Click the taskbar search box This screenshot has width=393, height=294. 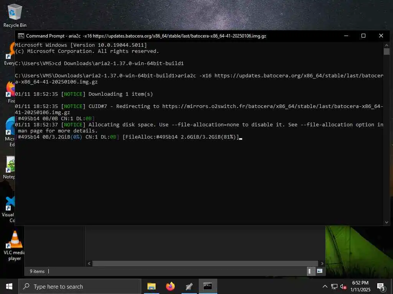[x=80, y=286]
